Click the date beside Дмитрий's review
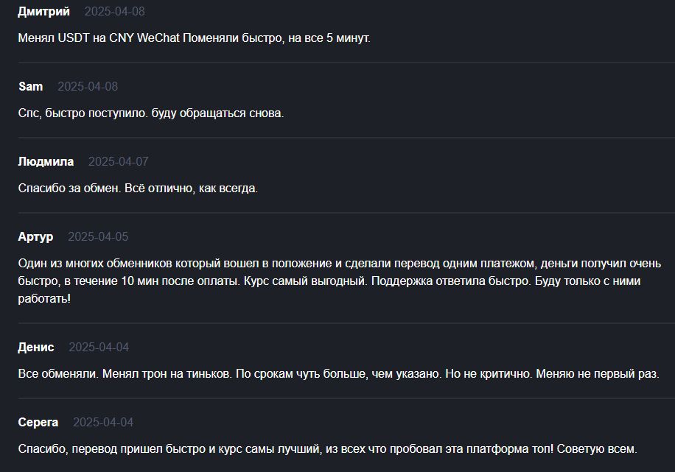 pyautogui.click(x=114, y=12)
